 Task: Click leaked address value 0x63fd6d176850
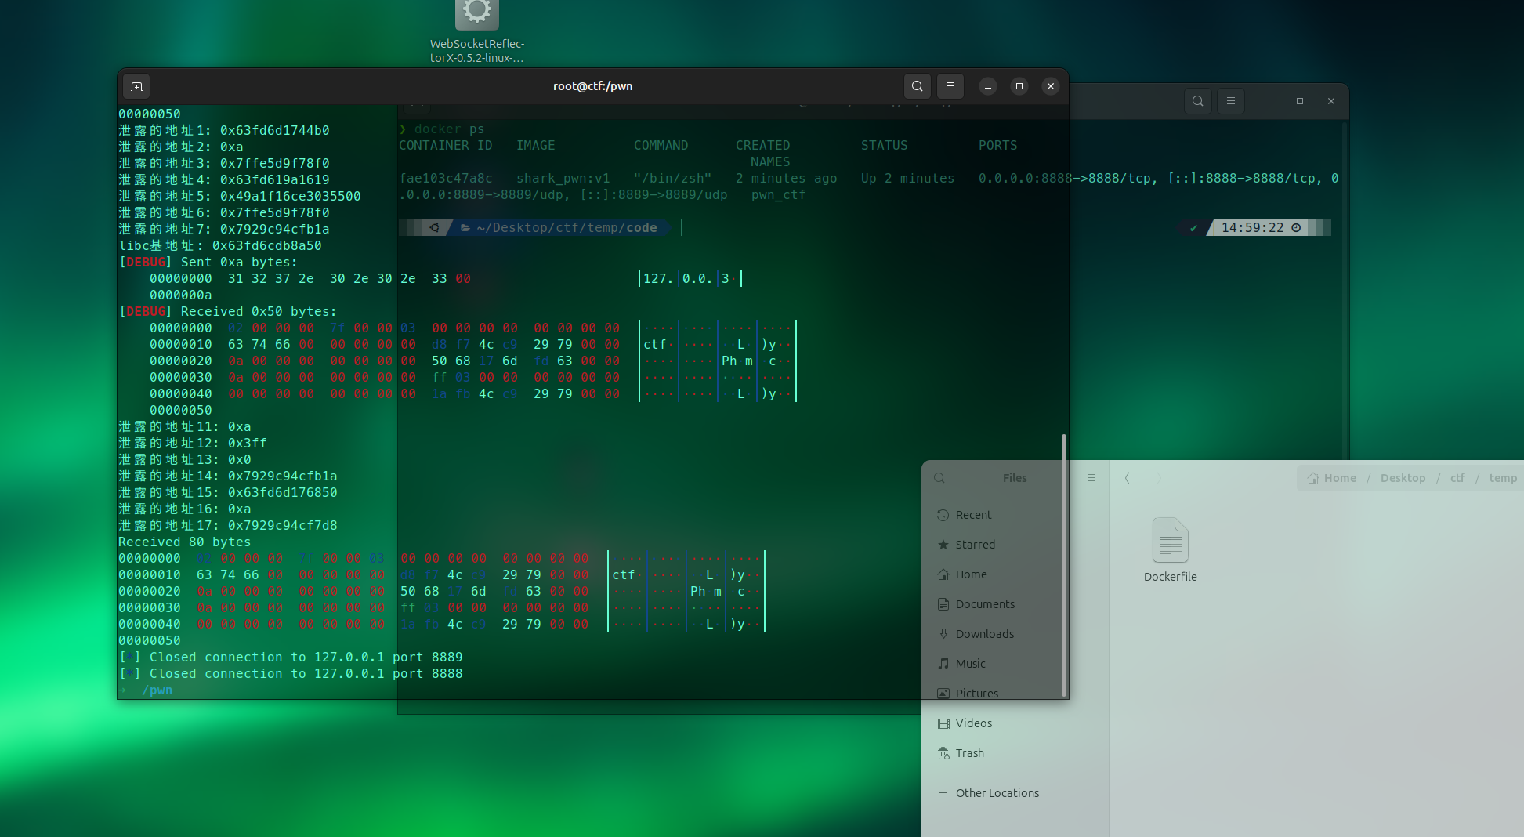tap(283, 493)
